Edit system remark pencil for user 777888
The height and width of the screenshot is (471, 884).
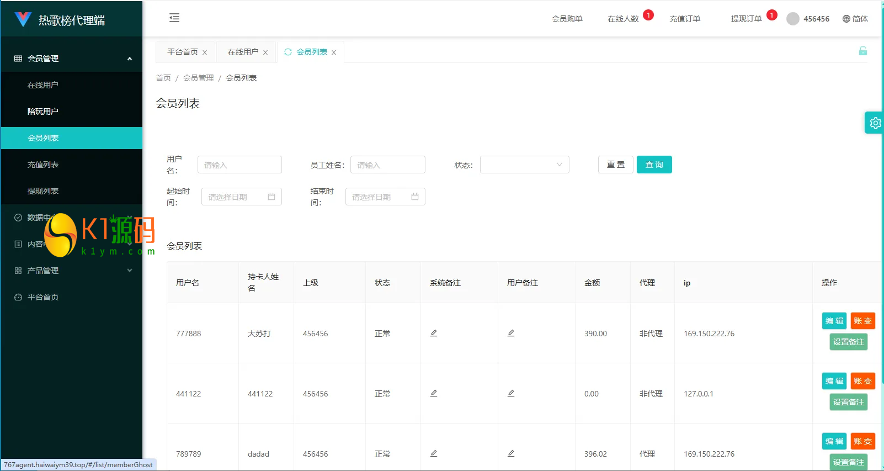tap(434, 333)
